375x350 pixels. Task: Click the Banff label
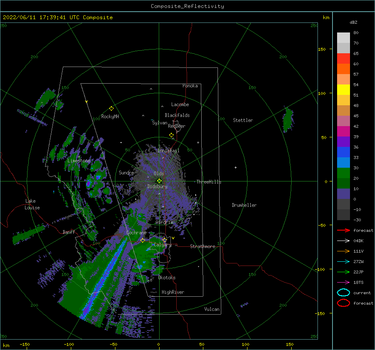click(69, 232)
